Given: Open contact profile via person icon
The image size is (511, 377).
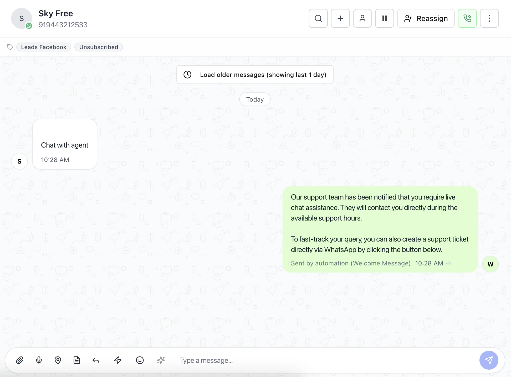Looking at the screenshot, I should pos(362,18).
